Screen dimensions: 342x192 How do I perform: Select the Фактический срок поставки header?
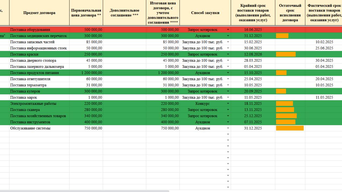click(x=324, y=13)
